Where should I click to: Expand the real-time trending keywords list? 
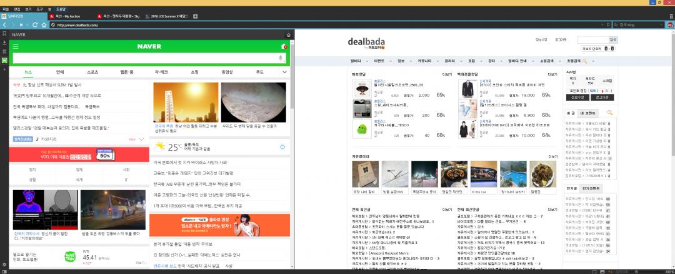click(141, 140)
